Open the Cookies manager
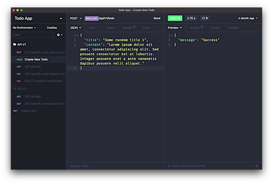 coord(52,28)
